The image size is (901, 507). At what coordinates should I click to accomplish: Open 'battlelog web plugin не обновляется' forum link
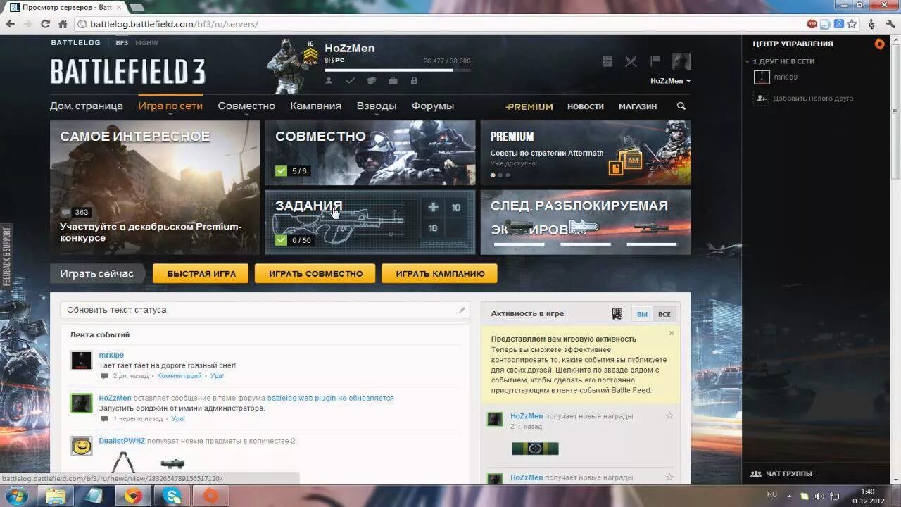(x=331, y=398)
